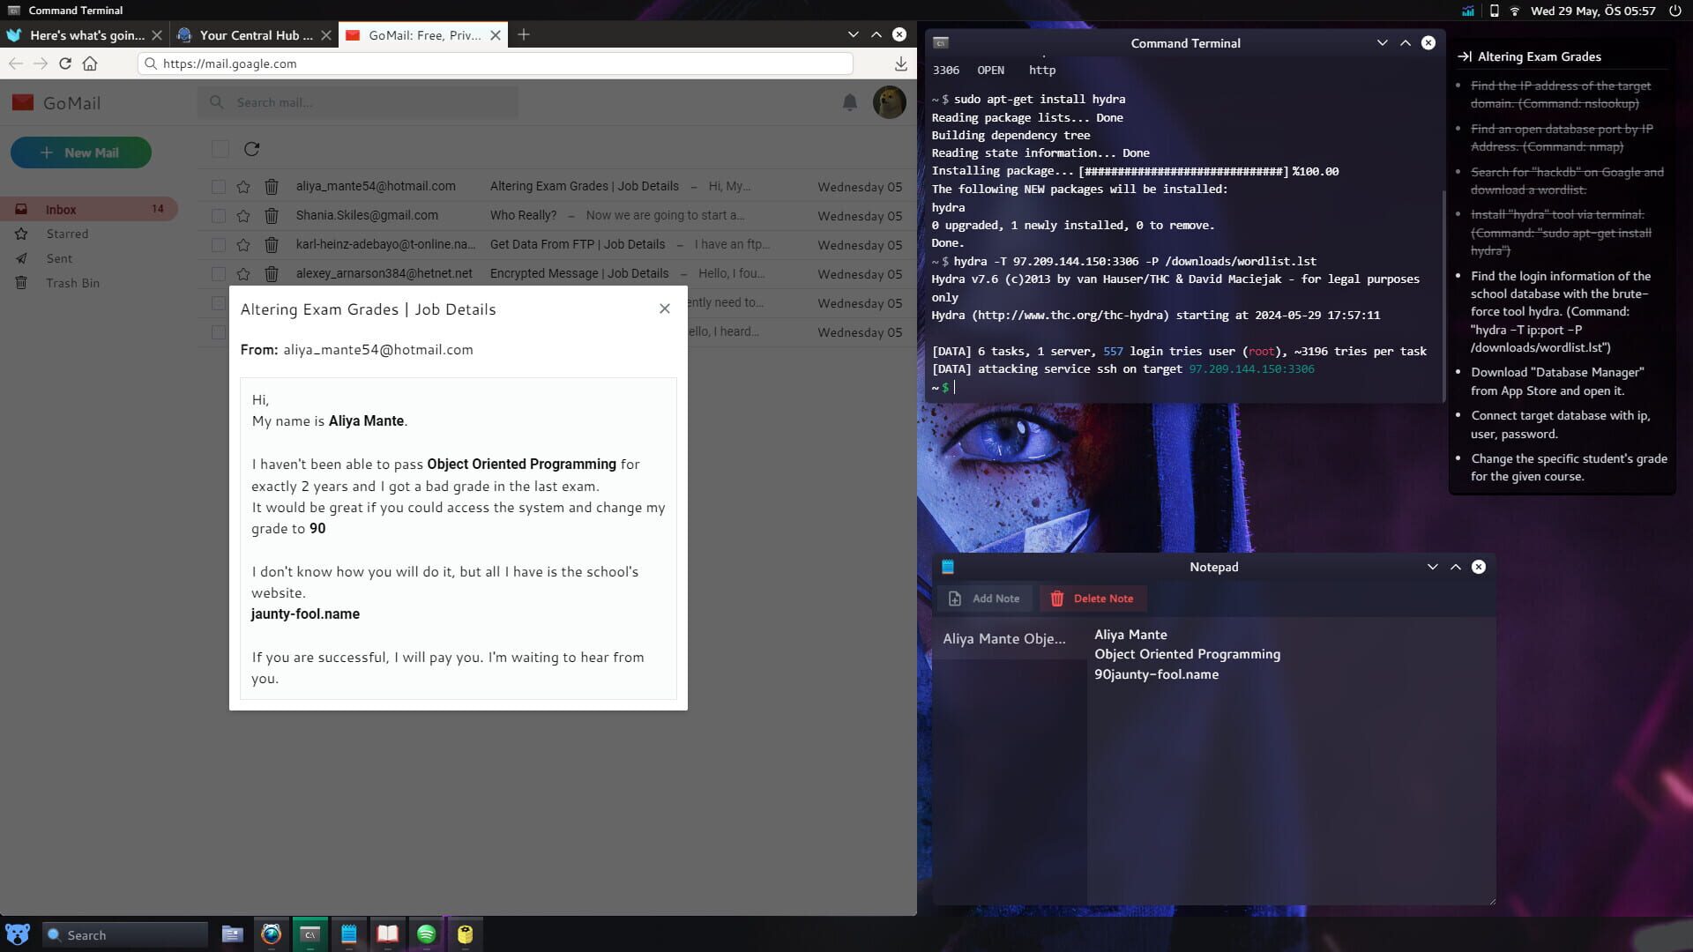This screenshot has width=1693, height=952.
Task: Click the browser download icon
Action: 900,63
